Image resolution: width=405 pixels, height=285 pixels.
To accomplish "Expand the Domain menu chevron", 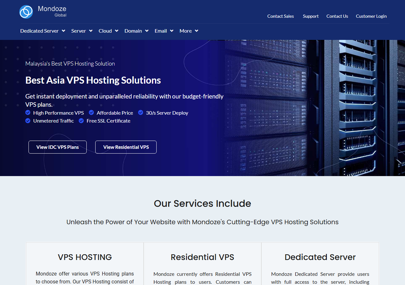I will [147, 31].
